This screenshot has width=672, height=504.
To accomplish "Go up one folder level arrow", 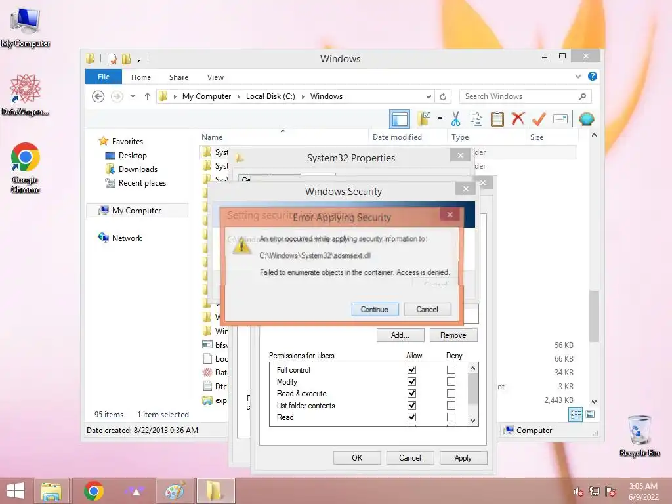I will pyautogui.click(x=148, y=96).
